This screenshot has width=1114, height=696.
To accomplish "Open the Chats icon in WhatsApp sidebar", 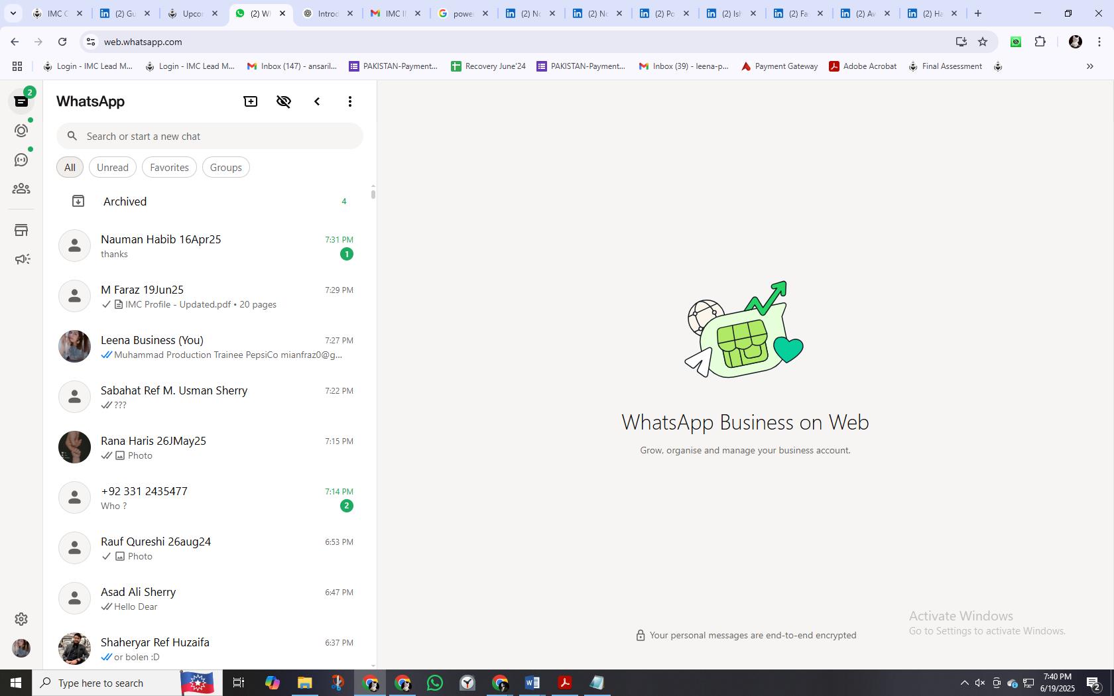I will (21, 101).
